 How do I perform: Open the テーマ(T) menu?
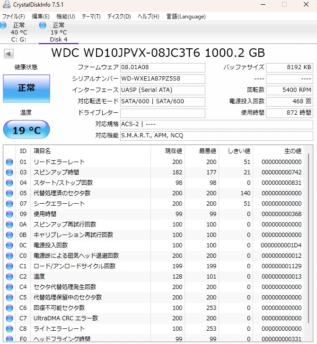91,17
